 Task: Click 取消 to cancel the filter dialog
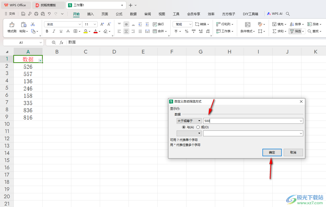(293, 152)
